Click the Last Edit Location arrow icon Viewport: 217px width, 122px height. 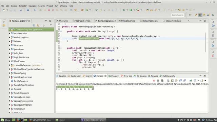click(179, 10)
